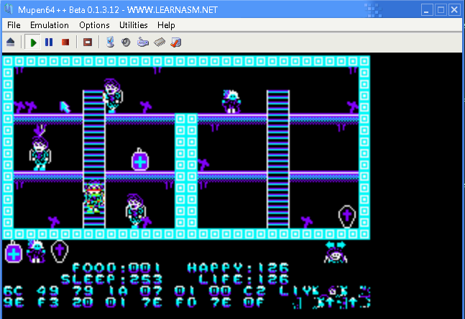Click the fullscreen toolbar icon
Image resolution: width=465 pixels, height=319 pixels.
(87, 42)
